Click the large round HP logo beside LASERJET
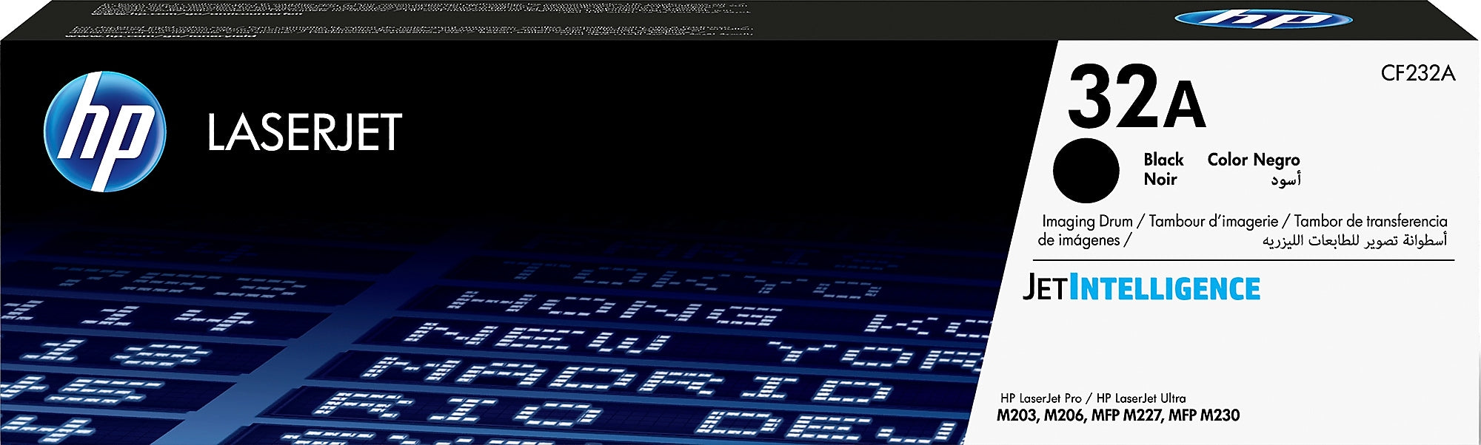1481x445 pixels. pyautogui.click(x=105, y=132)
